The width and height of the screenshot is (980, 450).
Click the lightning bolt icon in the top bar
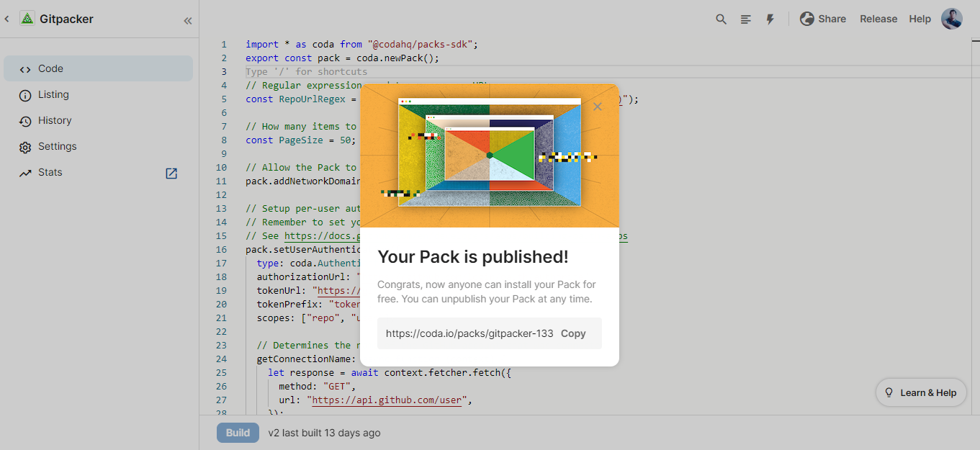[x=770, y=19]
